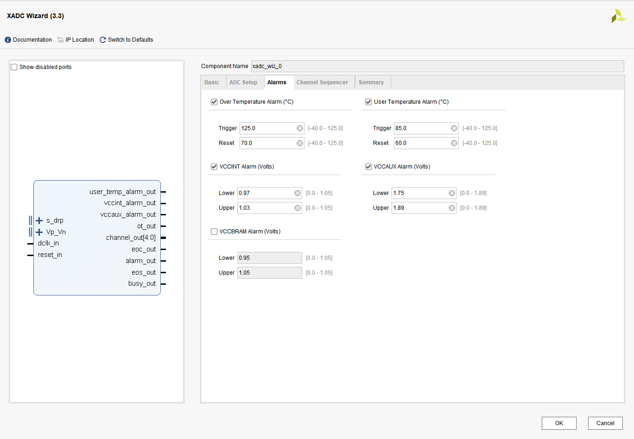
Task: Clear the Over Temperature Reset value
Action: point(300,143)
